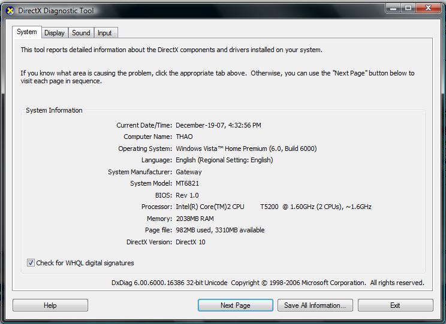This screenshot has width=446, height=324.
Task: Minimize the DirectX Diagnostic Tool window
Action: [x=394, y=8]
